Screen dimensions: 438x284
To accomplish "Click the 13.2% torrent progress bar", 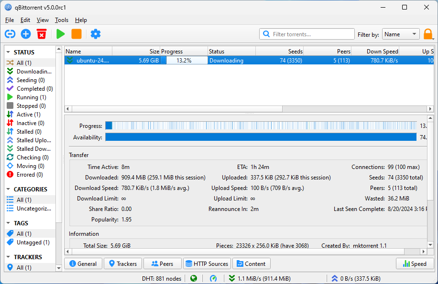I will [x=184, y=61].
